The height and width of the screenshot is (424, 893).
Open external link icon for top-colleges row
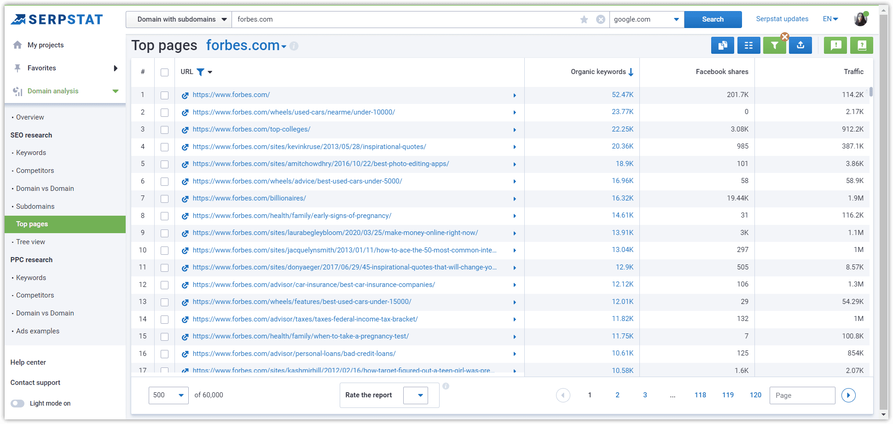click(x=185, y=130)
